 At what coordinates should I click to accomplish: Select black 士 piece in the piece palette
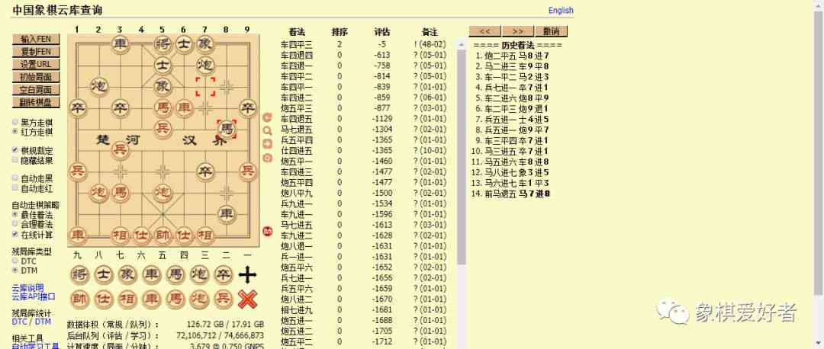point(104,274)
